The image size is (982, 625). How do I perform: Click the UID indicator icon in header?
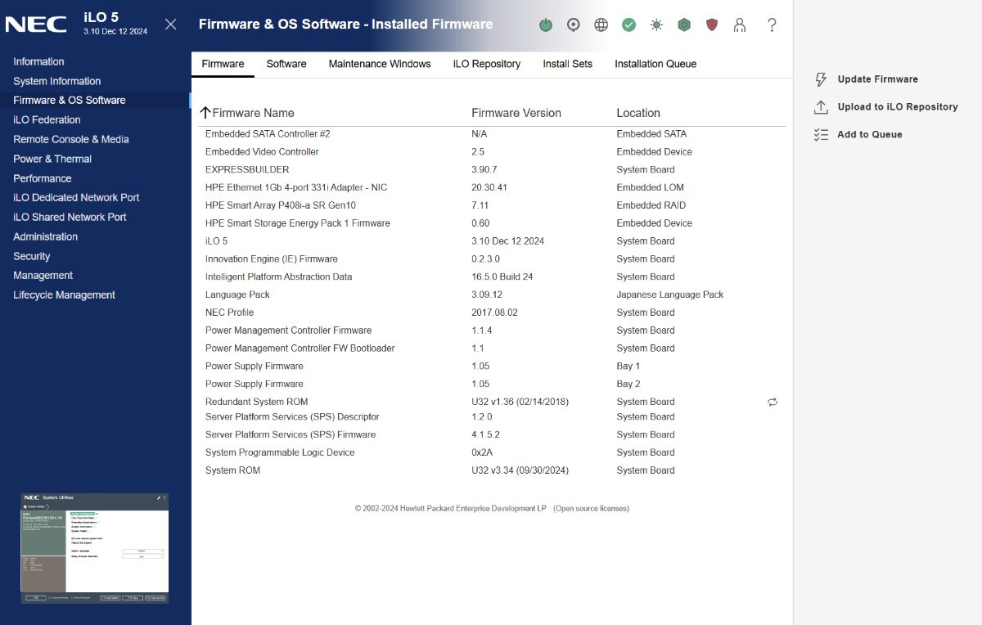[x=574, y=25]
